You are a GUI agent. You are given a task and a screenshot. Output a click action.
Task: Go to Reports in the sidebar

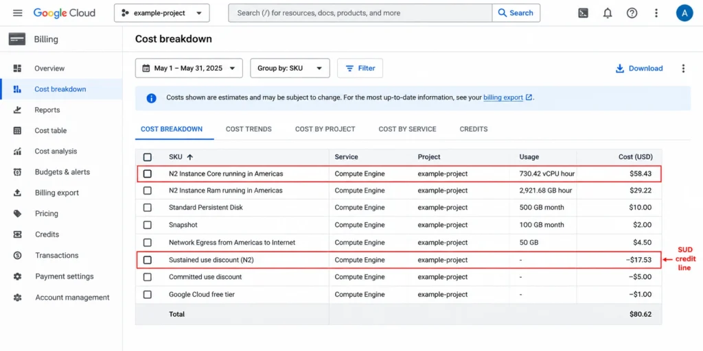[x=47, y=110]
